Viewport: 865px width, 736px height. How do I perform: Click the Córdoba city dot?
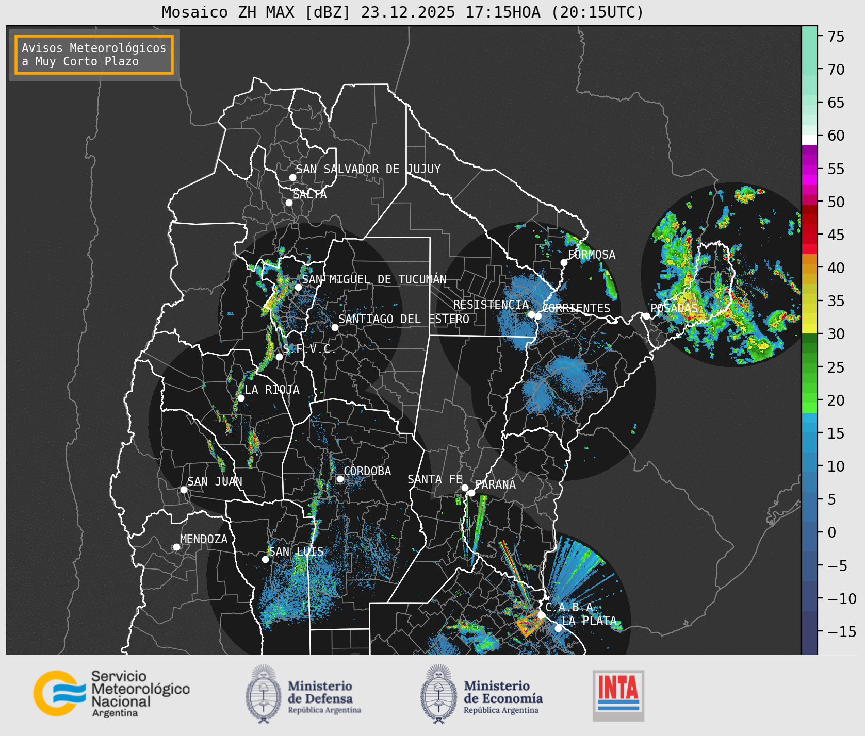pyautogui.click(x=340, y=479)
